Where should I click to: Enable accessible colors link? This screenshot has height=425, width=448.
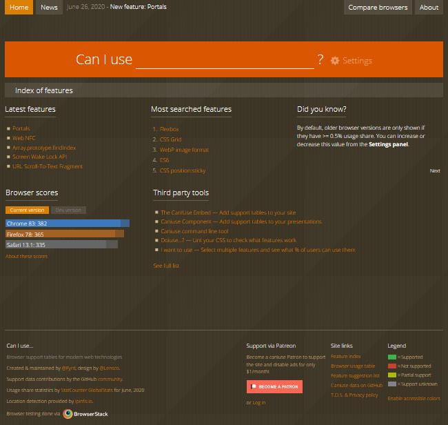(x=414, y=398)
